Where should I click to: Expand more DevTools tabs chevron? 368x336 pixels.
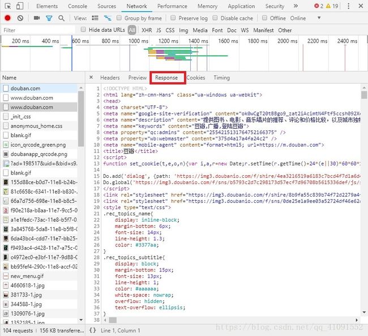tap(296, 6)
